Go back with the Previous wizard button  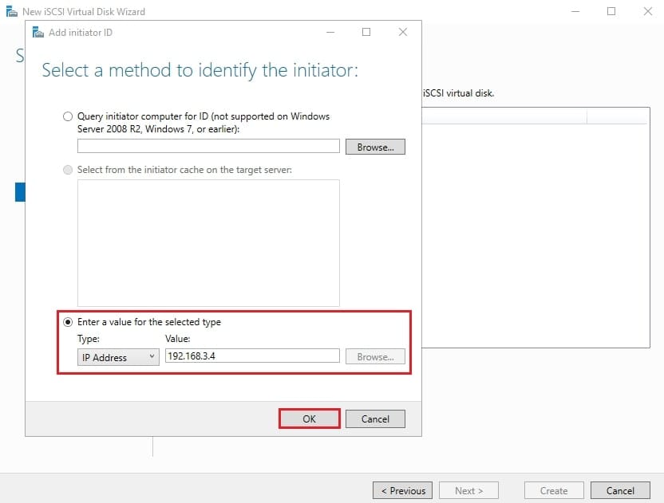pyautogui.click(x=403, y=490)
